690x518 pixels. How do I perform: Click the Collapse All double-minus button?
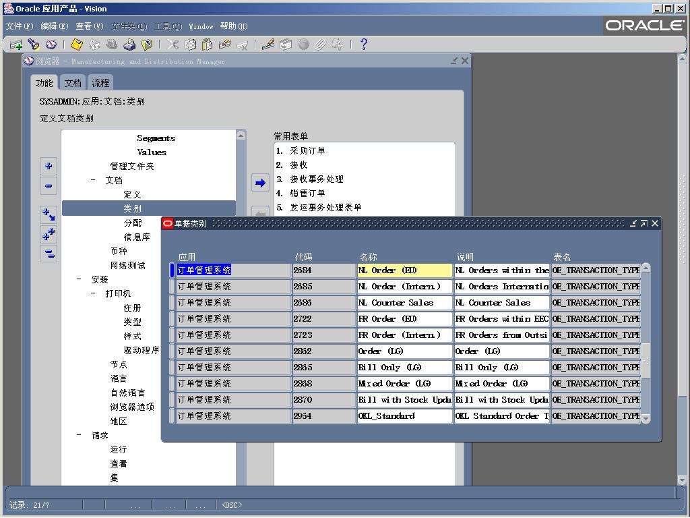(x=49, y=254)
